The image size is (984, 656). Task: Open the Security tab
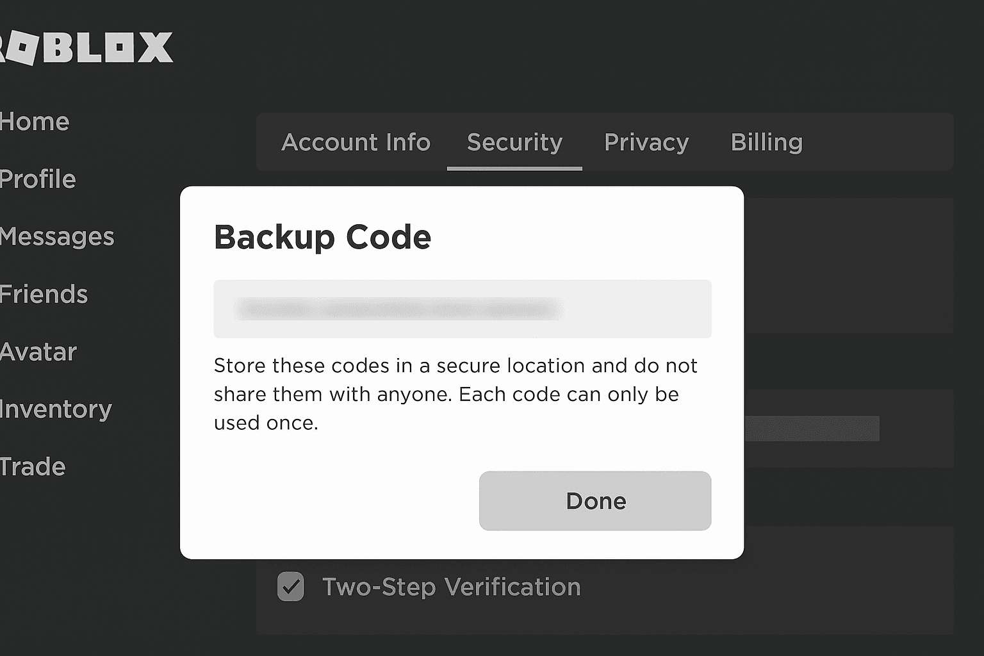[x=514, y=142]
